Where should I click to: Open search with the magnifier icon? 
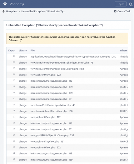point(131,4)
